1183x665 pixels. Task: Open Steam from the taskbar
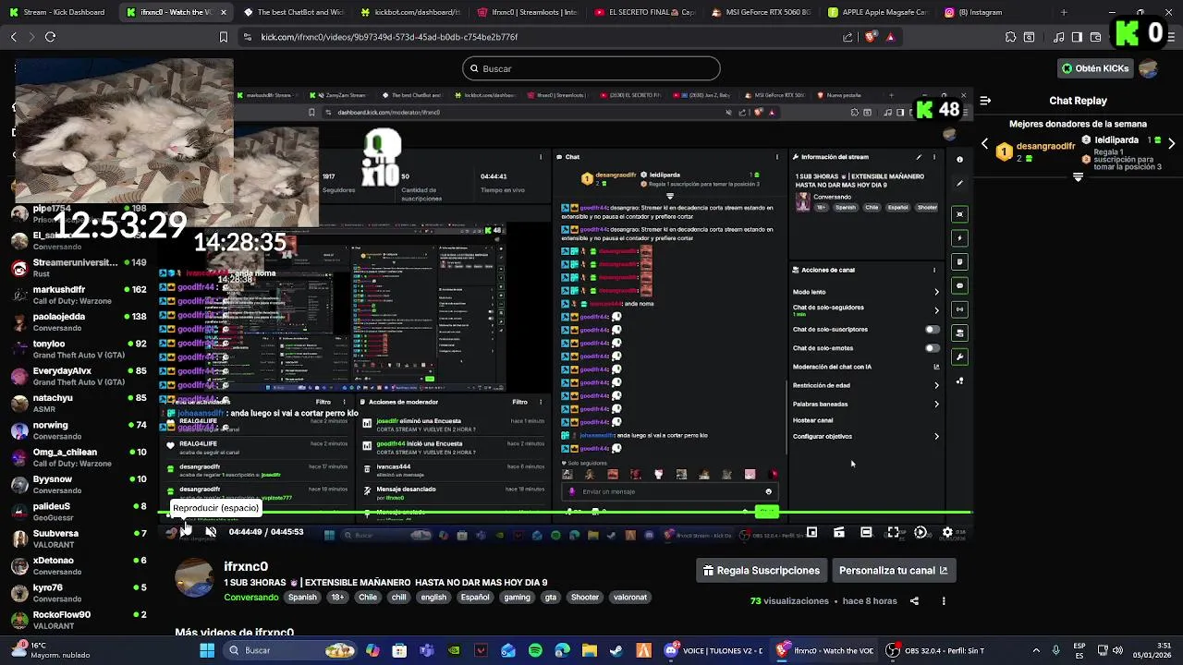pos(616,650)
